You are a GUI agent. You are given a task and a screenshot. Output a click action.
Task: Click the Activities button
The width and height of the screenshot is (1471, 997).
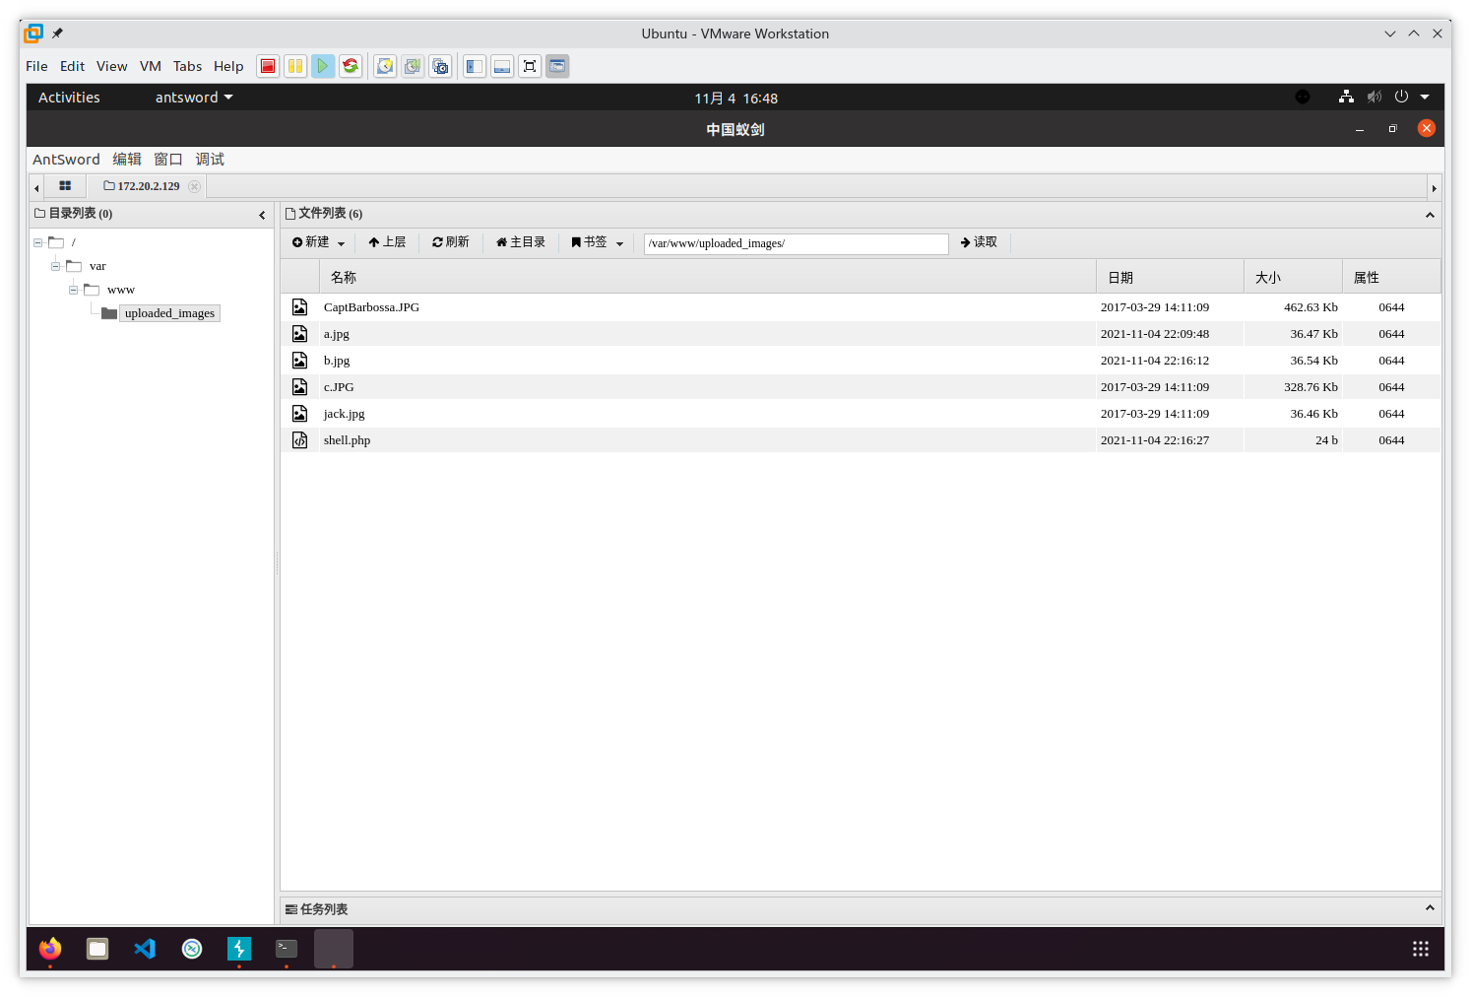coord(69,98)
